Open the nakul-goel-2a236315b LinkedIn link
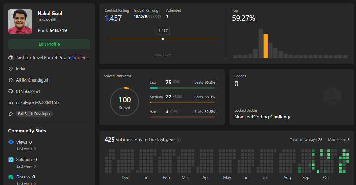Viewport: 356px width, 185px height. coord(37,102)
